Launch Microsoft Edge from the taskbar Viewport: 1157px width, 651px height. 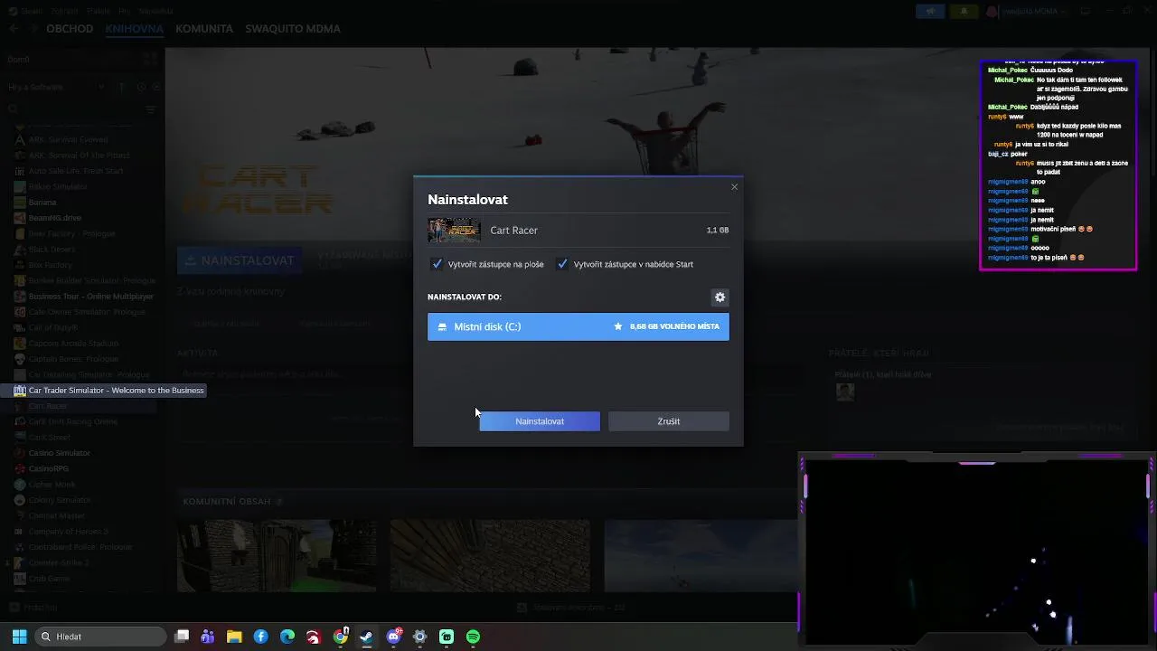click(287, 637)
